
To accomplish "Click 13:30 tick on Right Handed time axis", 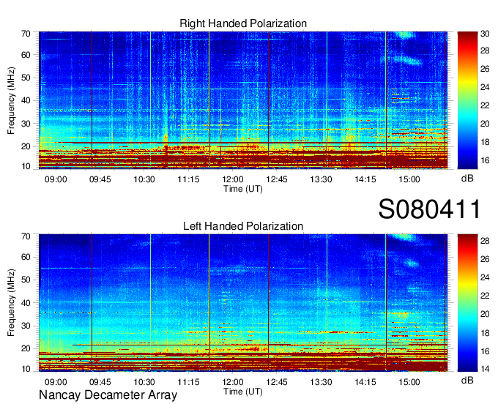I will [x=321, y=179].
